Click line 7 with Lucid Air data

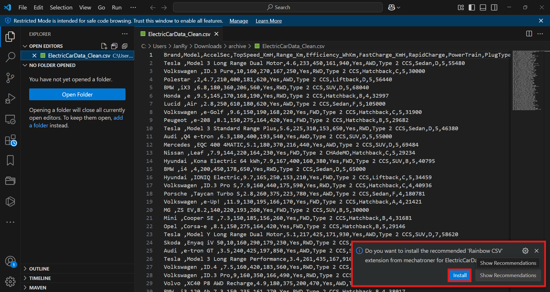tap(274, 104)
